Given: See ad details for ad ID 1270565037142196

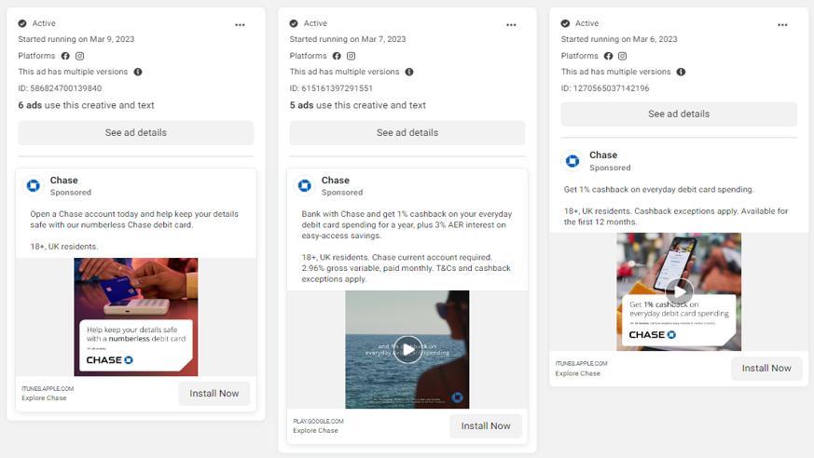Looking at the screenshot, I should (679, 114).
